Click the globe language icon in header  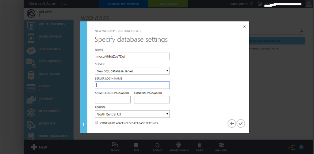[260, 4]
